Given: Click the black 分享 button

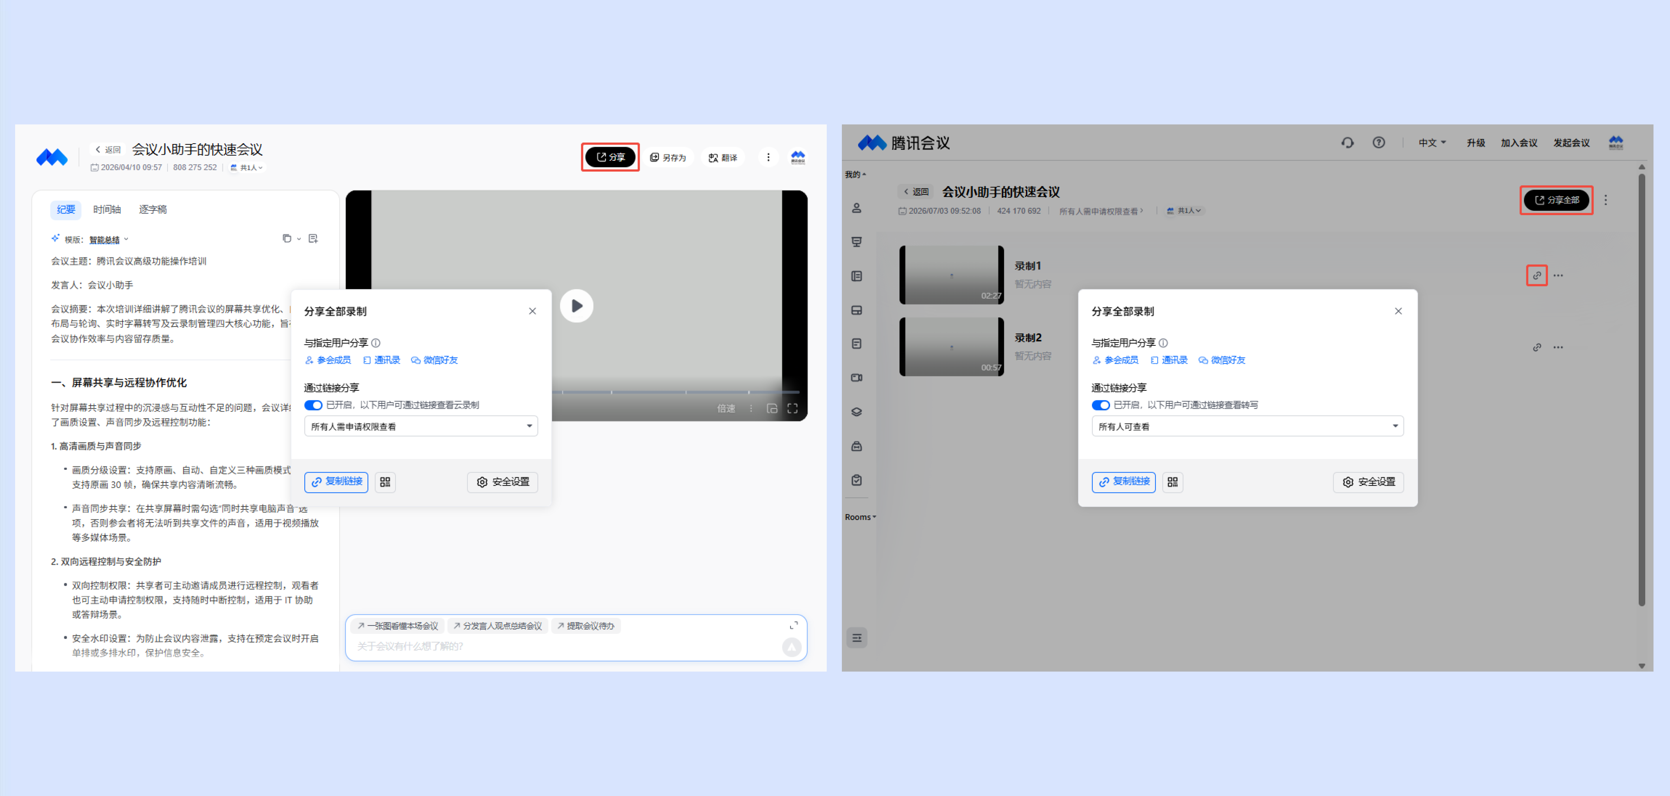Looking at the screenshot, I should [x=610, y=157].
